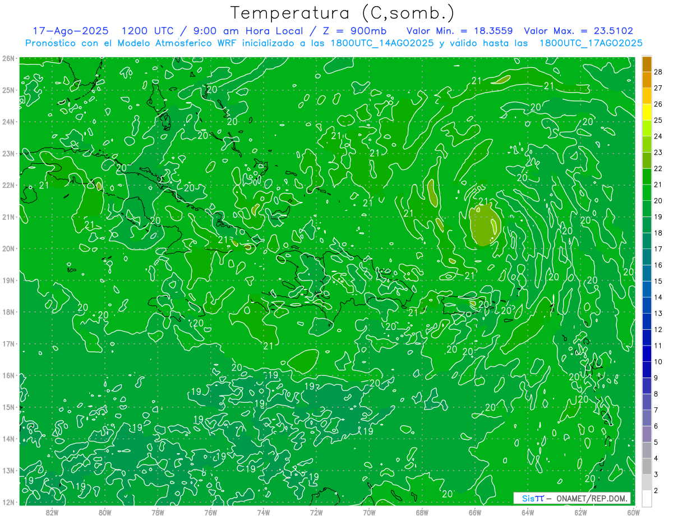
Task: Click the '24' value on the color scale
Action: (x=658, y=136)
